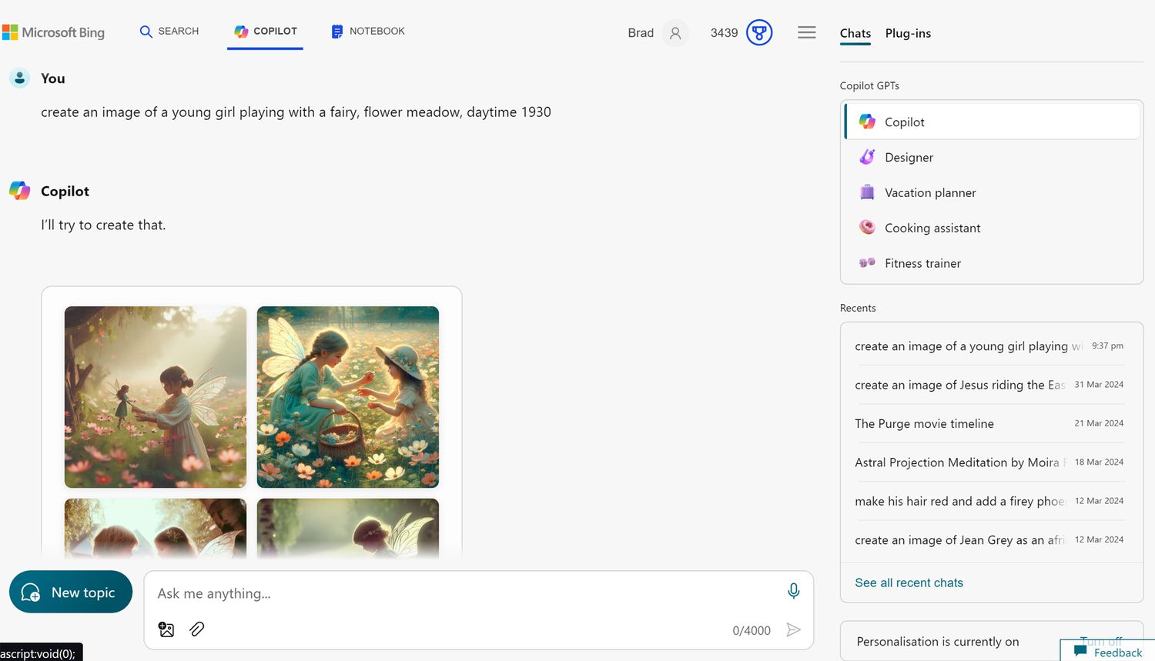Viewport: 1155px width, 661px height.
Task: Select the Vacation planner GPT
Action: 929,192
